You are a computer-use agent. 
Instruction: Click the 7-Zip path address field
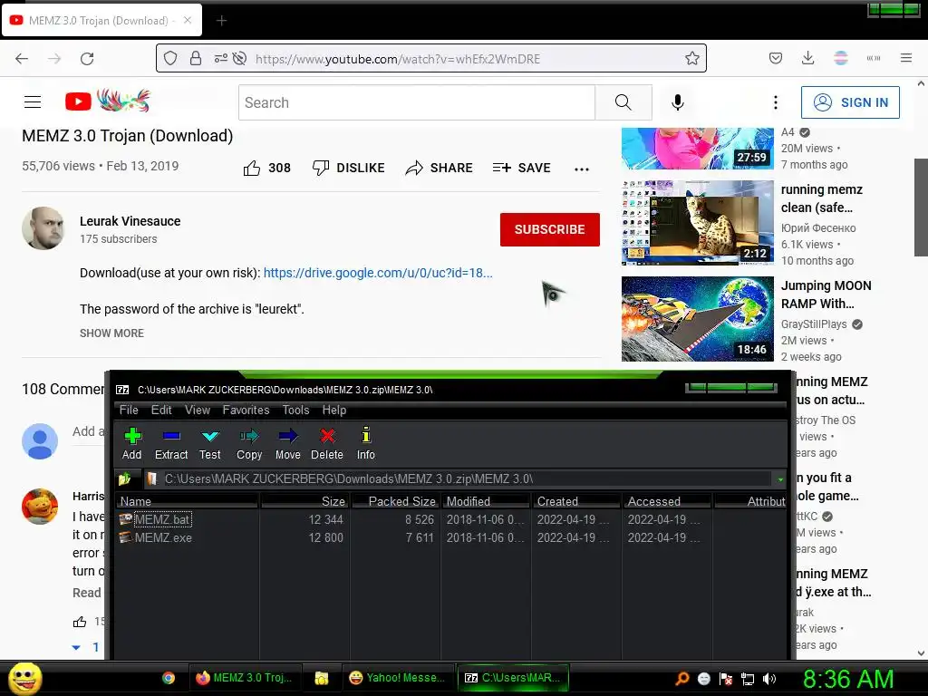point(459,478)
